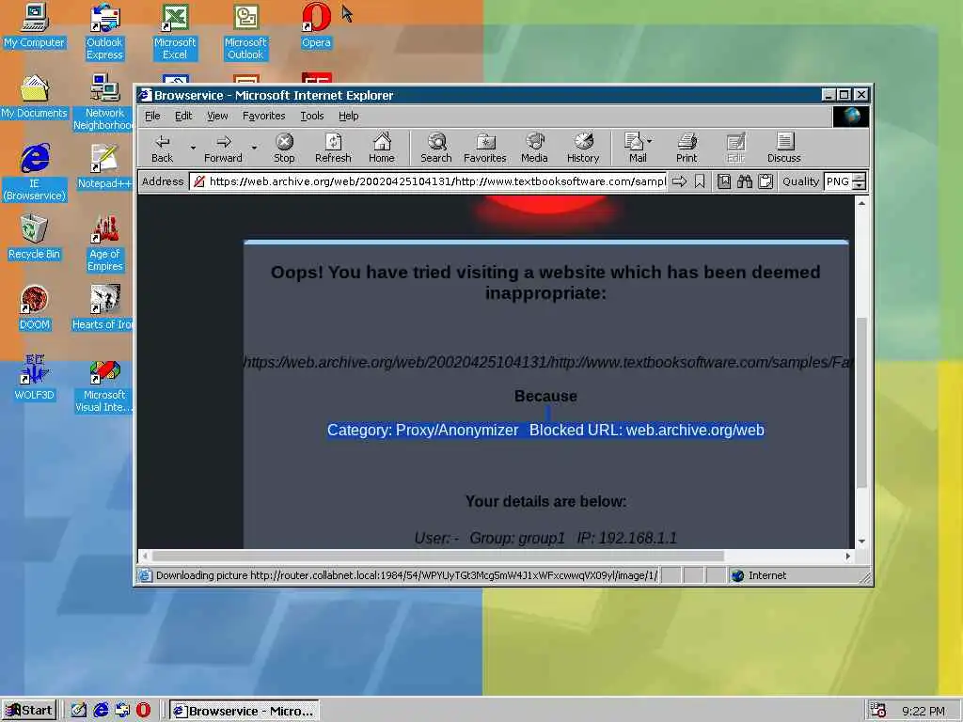Reload the page with Refresh icon
The width and height of the screenshot is (963, 722).
tap(333, 148)
